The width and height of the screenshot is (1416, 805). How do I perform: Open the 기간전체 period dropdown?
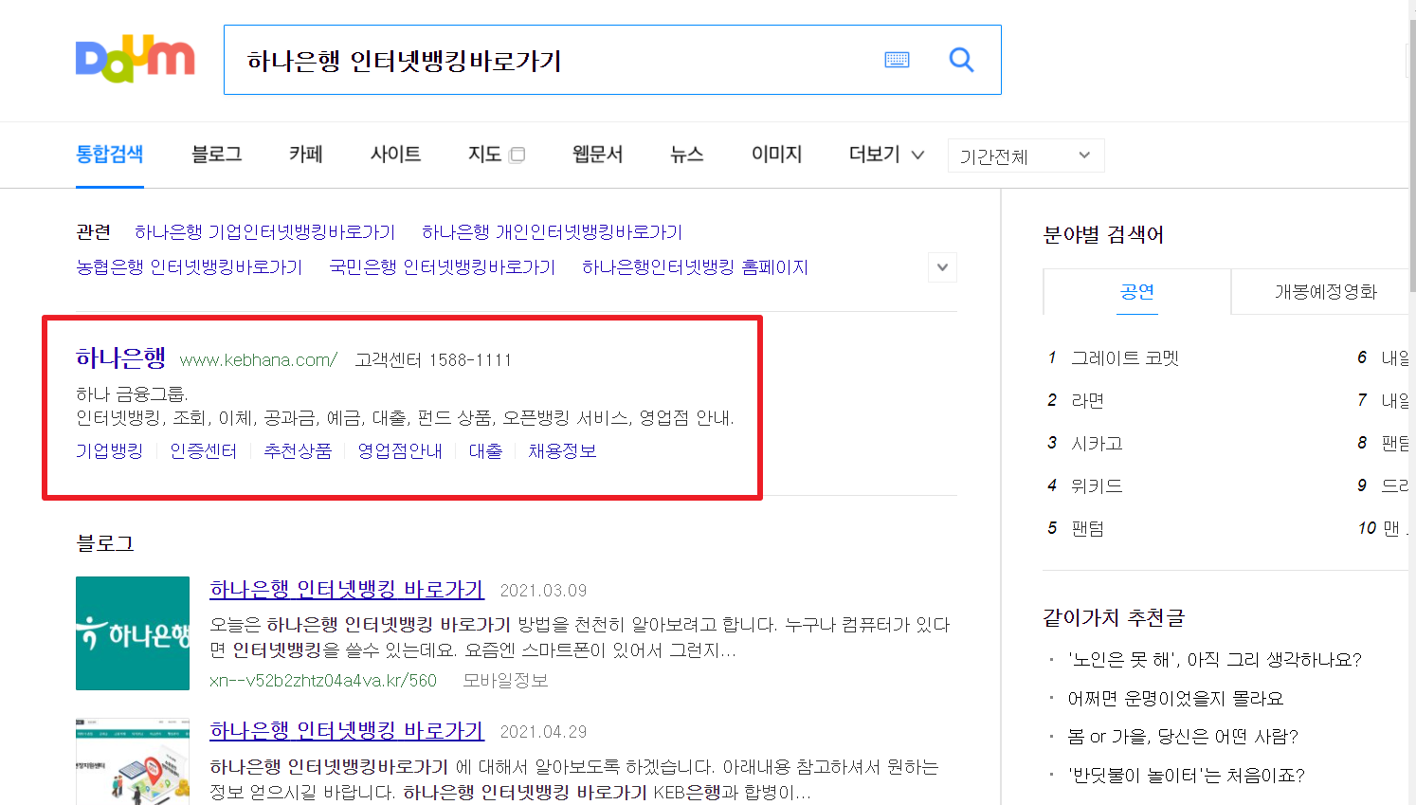tap(1026, 156)
